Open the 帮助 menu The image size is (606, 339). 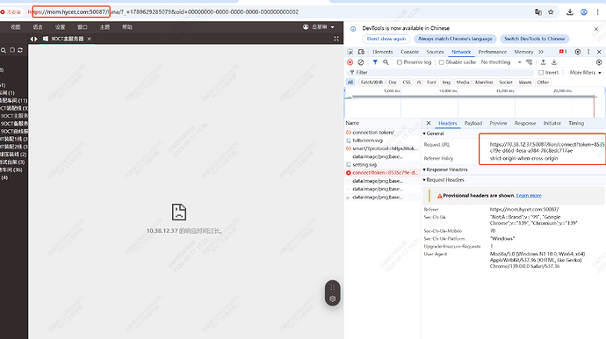(x=127, y=27)
